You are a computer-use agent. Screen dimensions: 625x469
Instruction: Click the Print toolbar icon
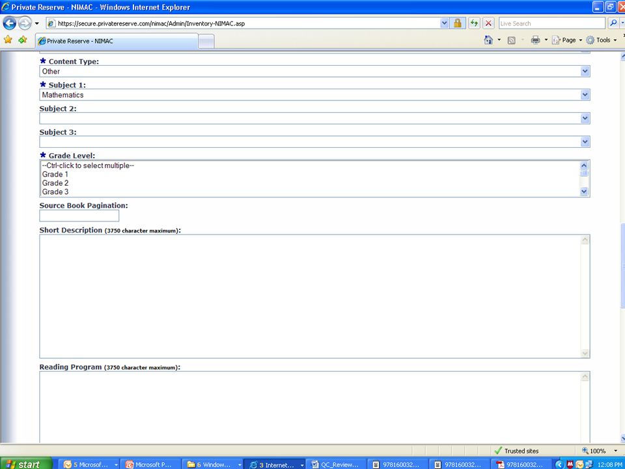coord(535,40)
